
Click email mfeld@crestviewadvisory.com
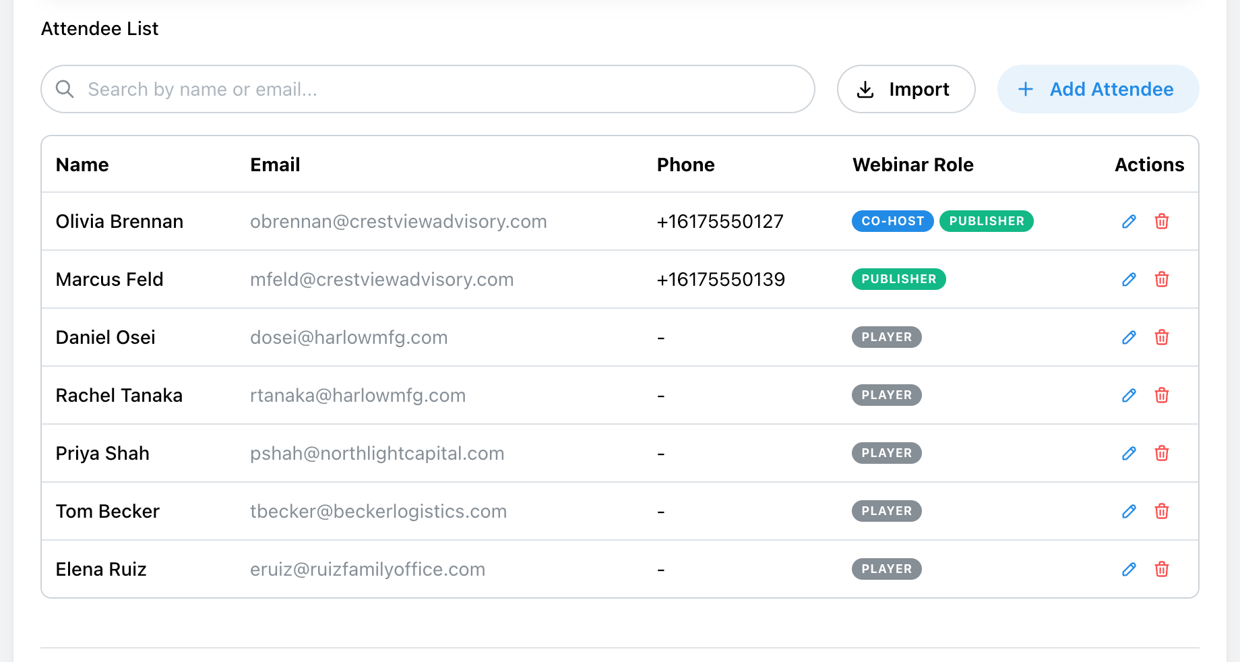382,279
